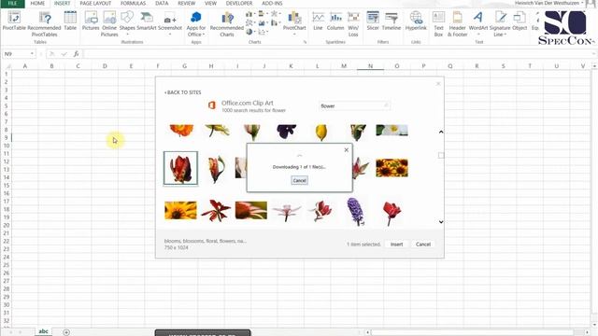Open Recommended Charts

click(x=227, y=23)
